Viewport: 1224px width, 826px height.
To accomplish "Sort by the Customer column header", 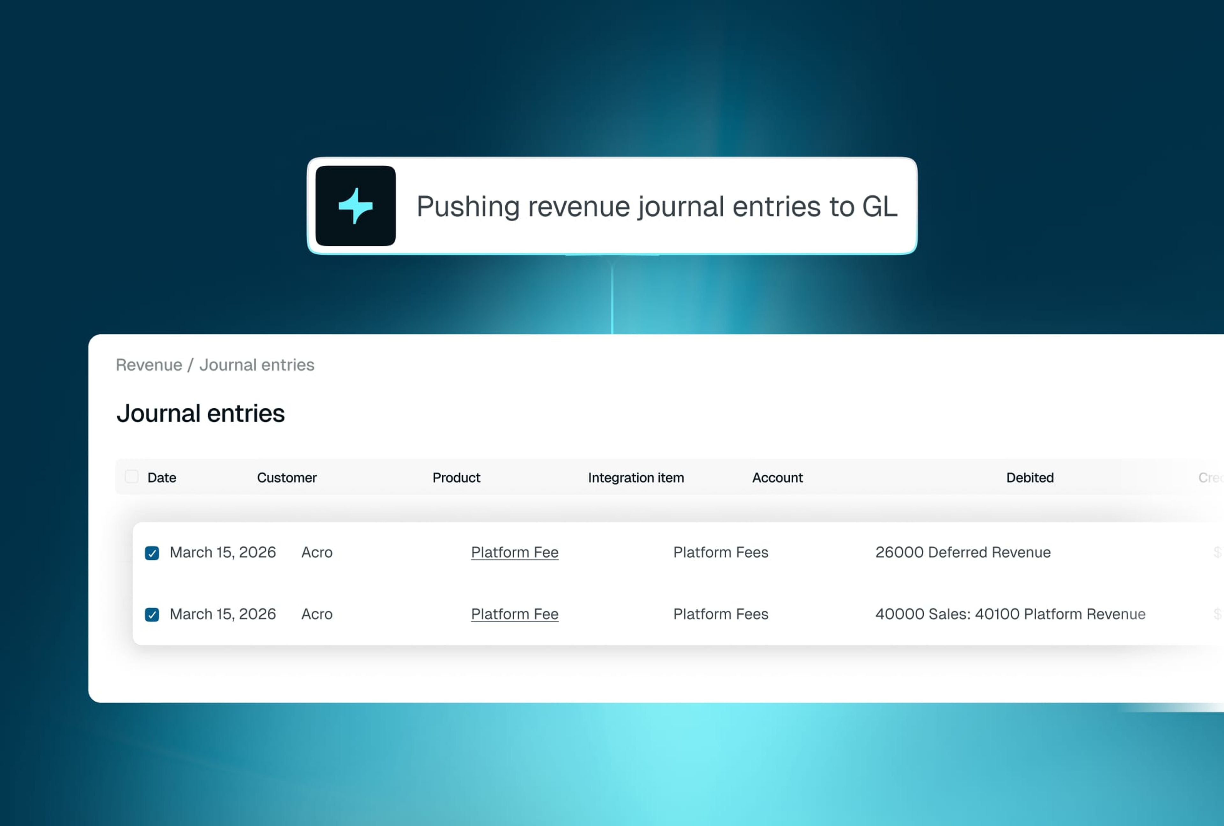I will coord(287,478).
